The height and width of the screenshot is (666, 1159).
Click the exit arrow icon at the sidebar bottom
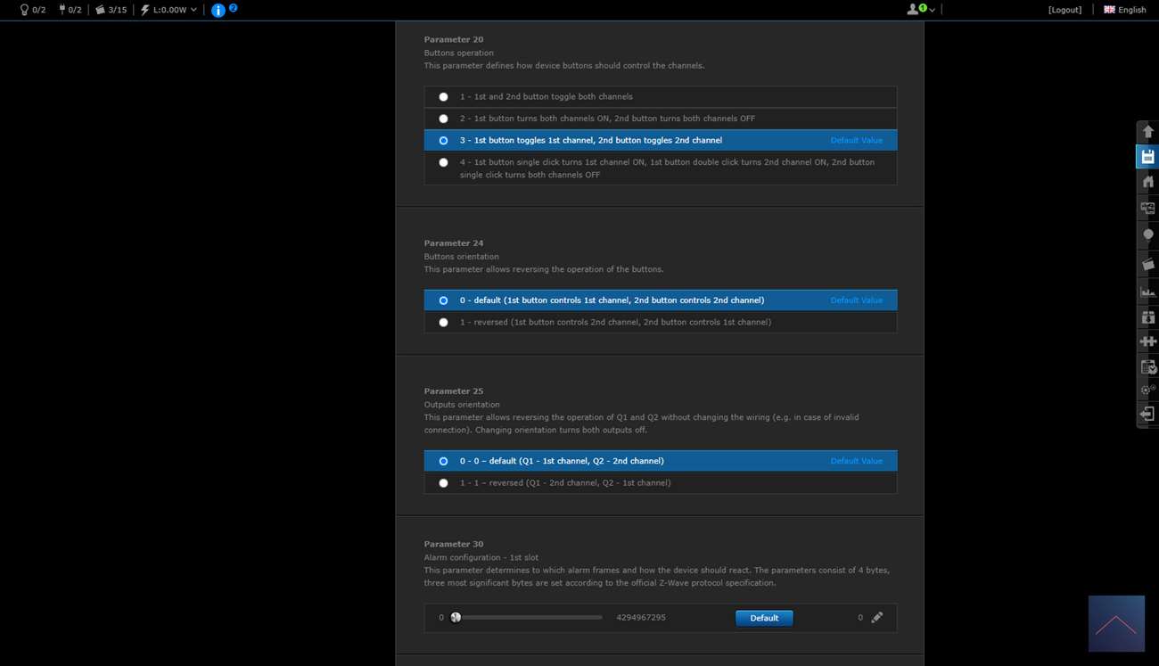coord(1147,414)
